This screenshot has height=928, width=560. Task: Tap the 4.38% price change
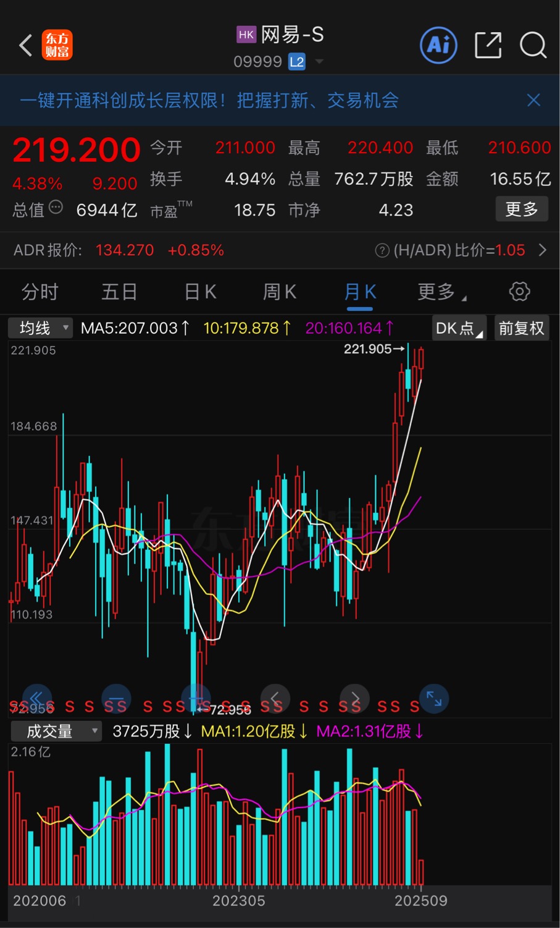38,183
